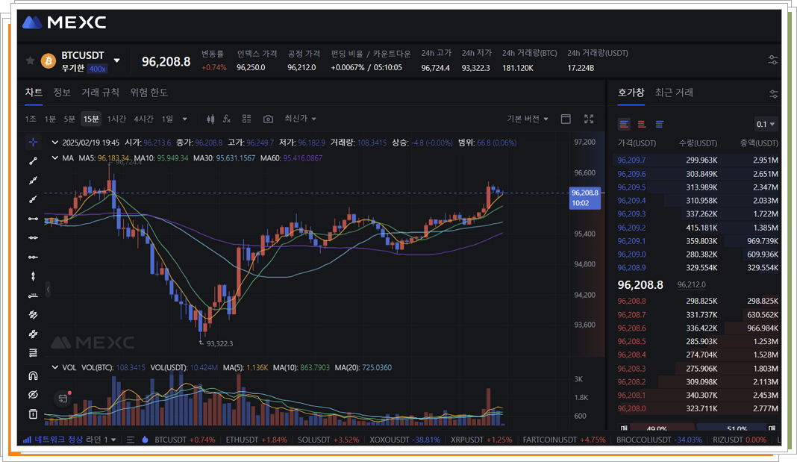Select the Fibonacci horizontal lines tool
This screenshot has height=462, width=797.
click(x=33, y=353)
